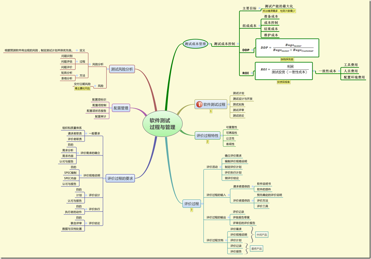The image size is (371, 259).
Task: Collapse the 请求者提供的 node
Action: tap(252, 186)
